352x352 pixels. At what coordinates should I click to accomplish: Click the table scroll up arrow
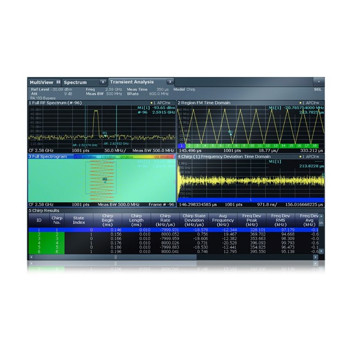coord(321,216)
